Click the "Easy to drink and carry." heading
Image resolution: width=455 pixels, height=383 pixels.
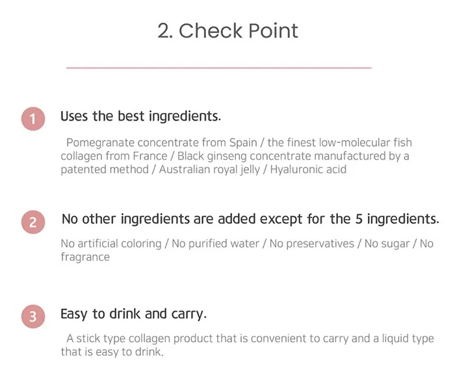point(133,314)
